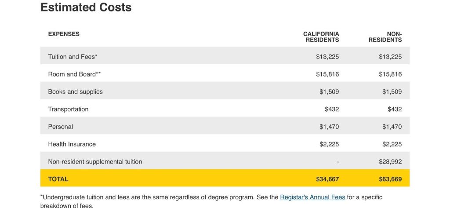Select the $28,992 supplemental tuition amount
450x208 pixels.
pos(390,162)
